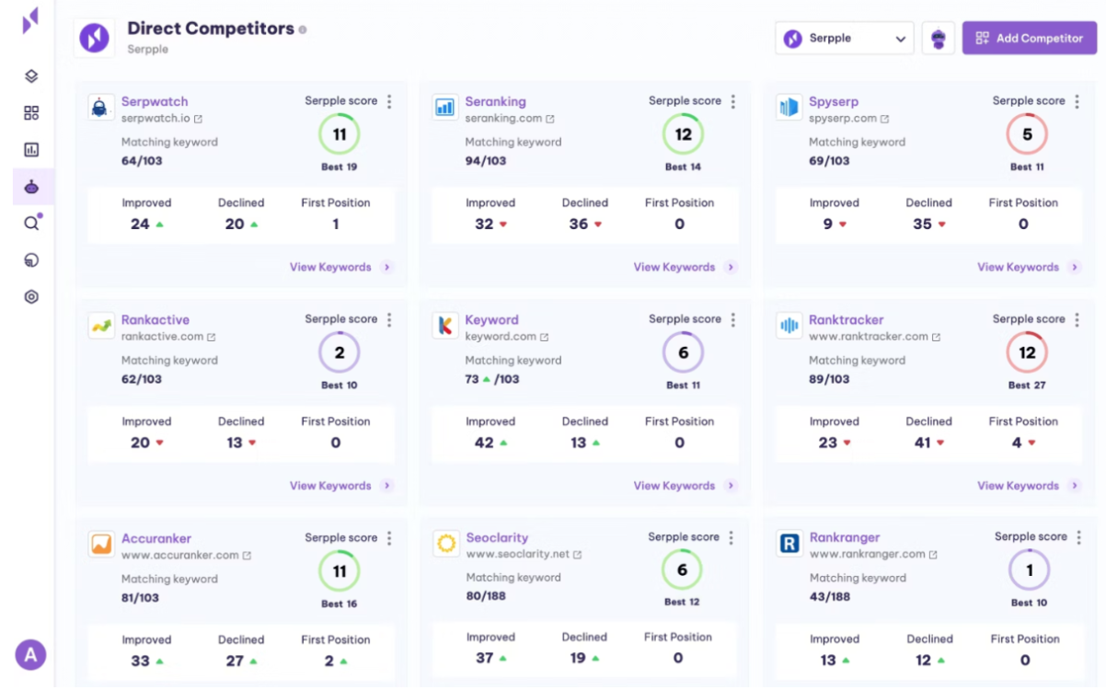This screenshot has width=1106, height=690.
Task: Click the Rankranger logo thumbnail
Action: pyautogui.click(x=789, y=544)
